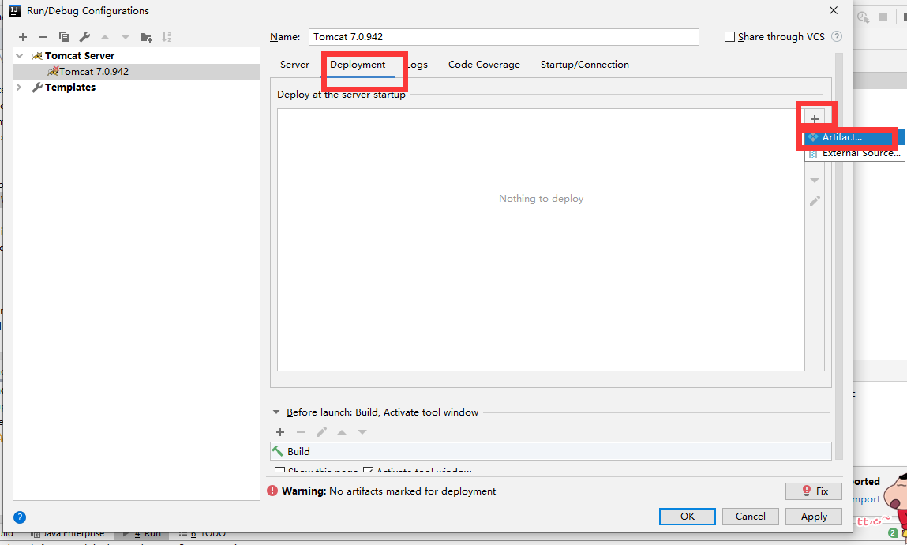Choose External Source... from the popup
The image size is (907, 545).
click(x=855, y=153)
